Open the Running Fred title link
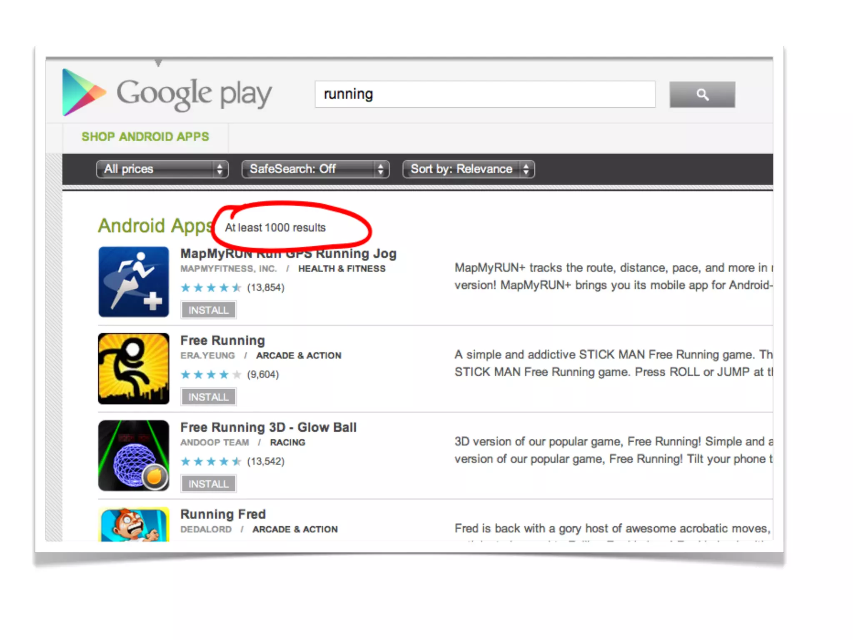This screenshot has width=853, height=640. [x=223, y=514]
